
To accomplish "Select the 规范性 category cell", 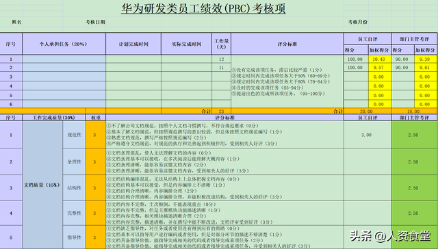I will pos(75,135).
